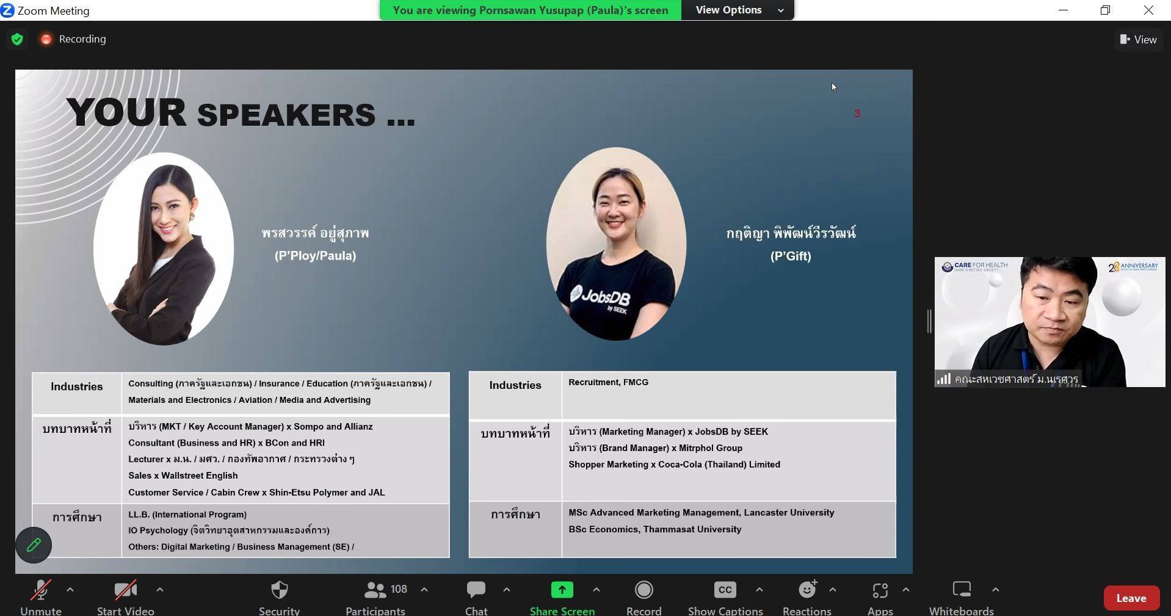Click the viewing Paula's screen banner
Image resolution: width=1171 pixels, height=616 pixels.
coord(531,10)
